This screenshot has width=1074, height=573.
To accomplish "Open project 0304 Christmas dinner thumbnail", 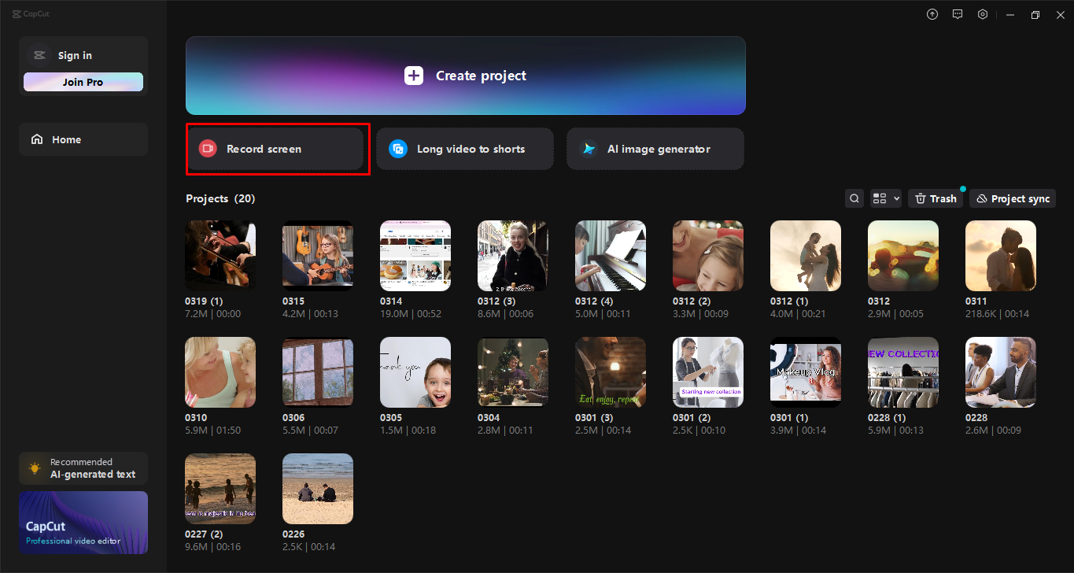I will 512,372.
